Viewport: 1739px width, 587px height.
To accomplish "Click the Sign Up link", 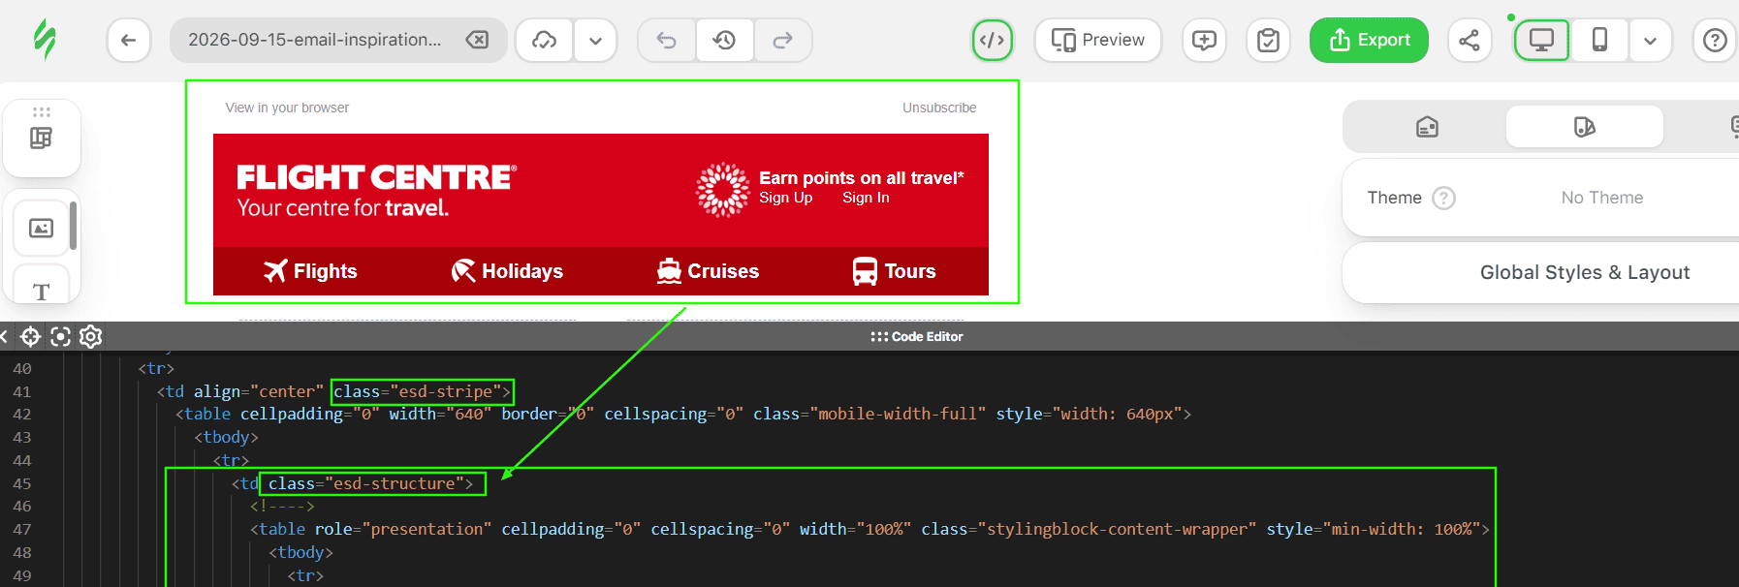I will pyautogui.click(x=786, y=198).
